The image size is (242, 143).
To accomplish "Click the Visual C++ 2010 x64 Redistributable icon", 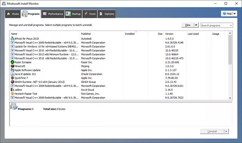I will 12,51.
